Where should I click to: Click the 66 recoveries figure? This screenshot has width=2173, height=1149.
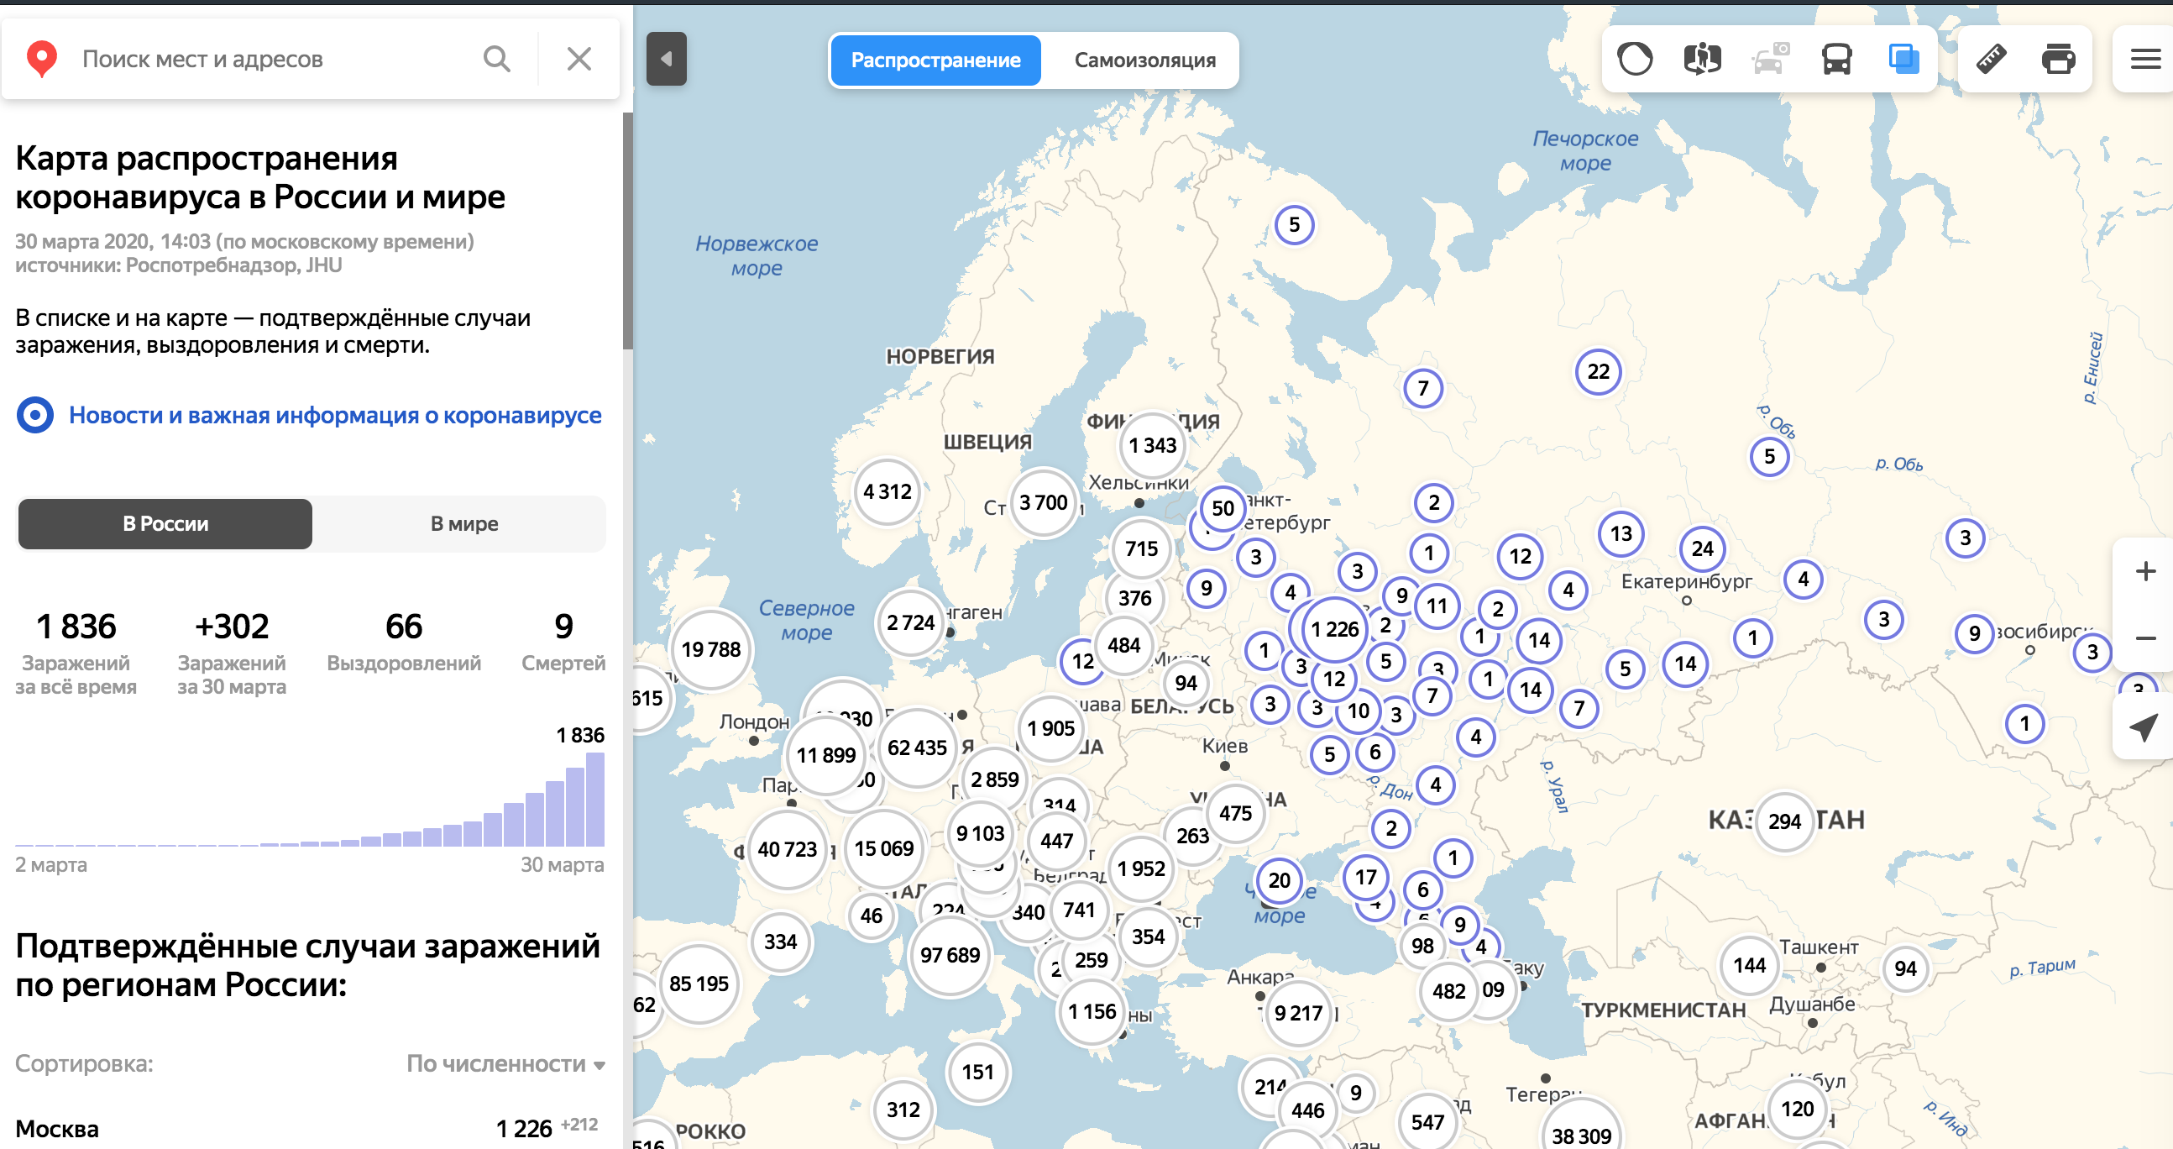click(403, 627)
